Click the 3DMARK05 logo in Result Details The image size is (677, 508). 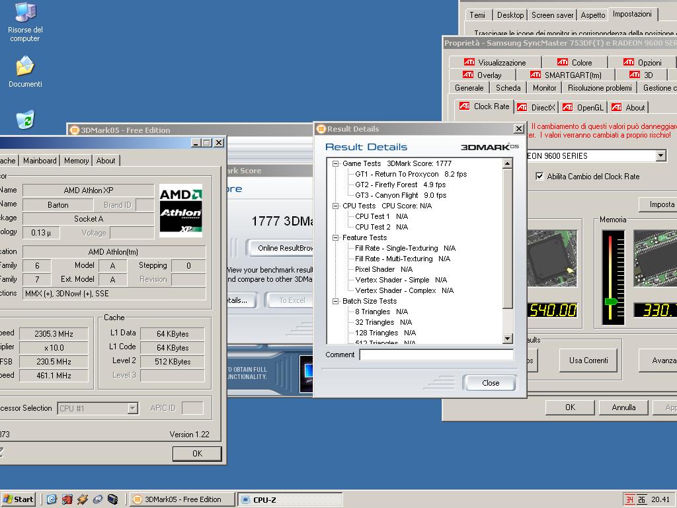click(x=490, y=147)
